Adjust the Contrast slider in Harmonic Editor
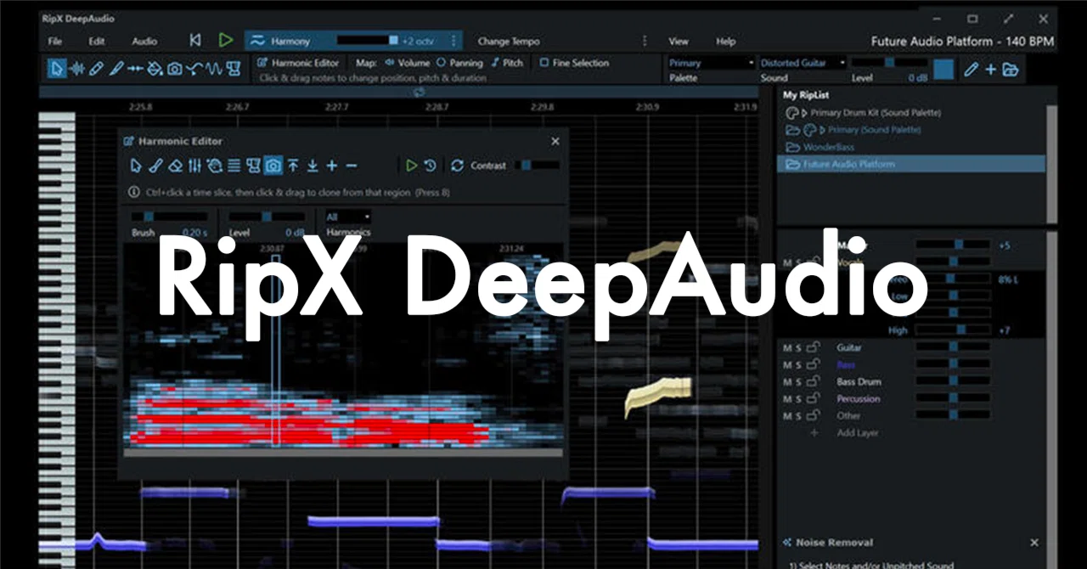1087x569 pixels. (x=536, y=166)
